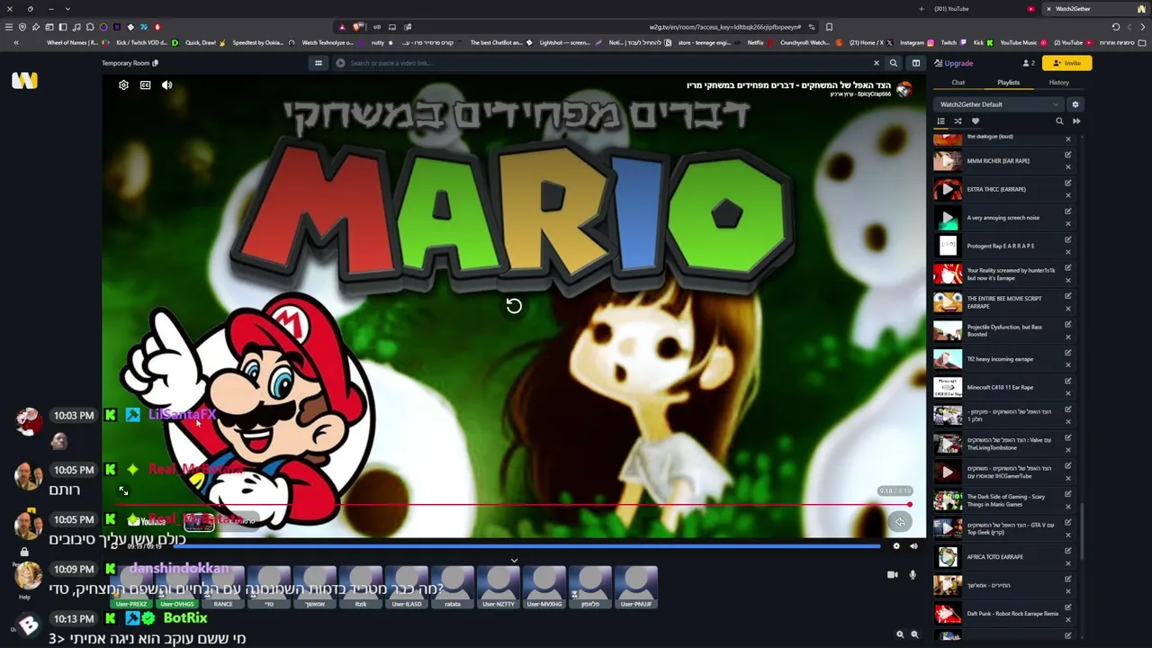
Task: Click the search magnifier next to video field
Action: [893, 63]
